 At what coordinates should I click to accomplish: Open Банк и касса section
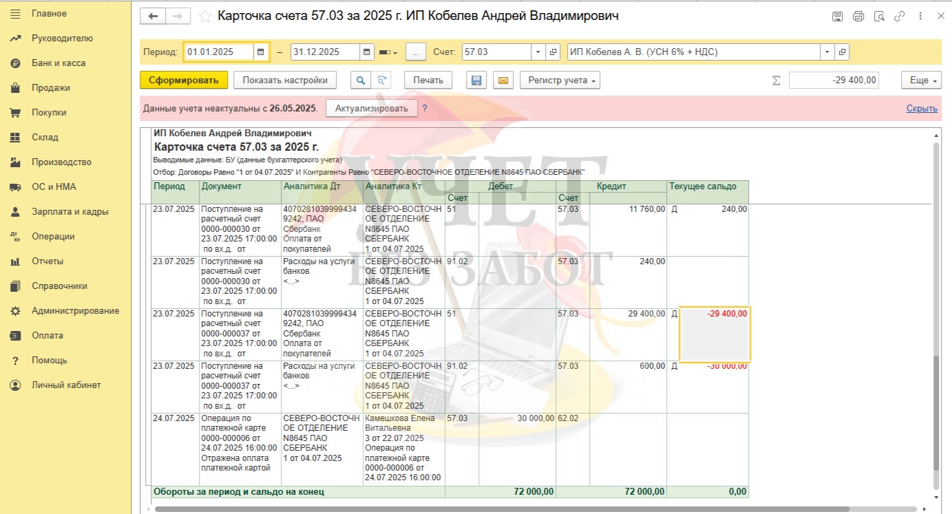tap(65, 63)
